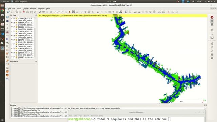217x122 pixels.
Task: Uncheck the 002897_003118.p... folder checkbox
Action: [14, 18]
